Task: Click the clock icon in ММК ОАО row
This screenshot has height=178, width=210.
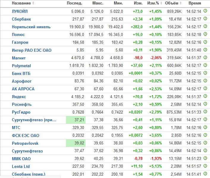Action: [205, 158]
